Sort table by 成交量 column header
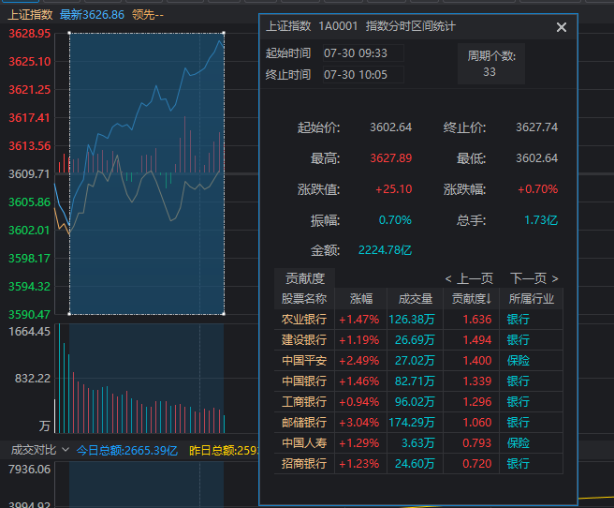The image size is (614, 508). [x=416, y=299]
